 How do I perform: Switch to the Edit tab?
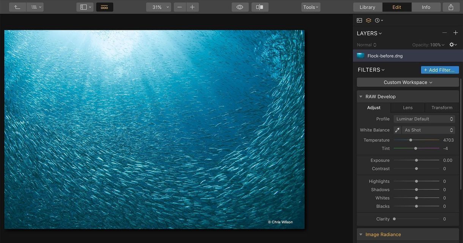pyautogui.click(x=397, y=7)
